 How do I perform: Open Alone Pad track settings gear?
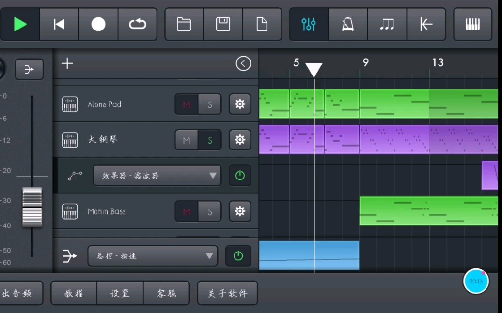point(240,104)
